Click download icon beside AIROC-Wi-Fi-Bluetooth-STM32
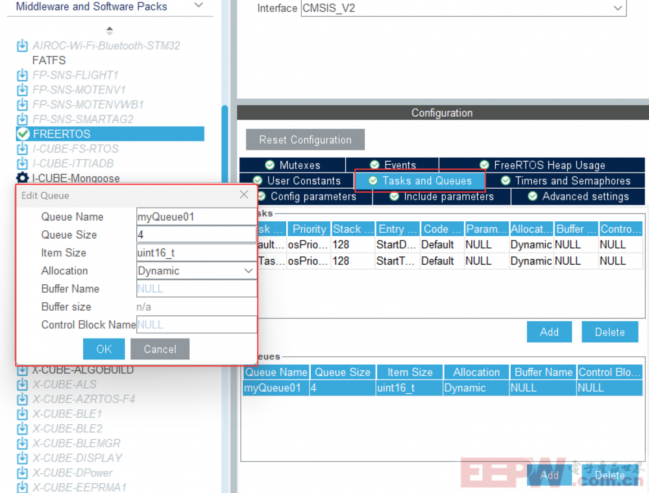Screen dimensions: 649x493 point(22,45)
